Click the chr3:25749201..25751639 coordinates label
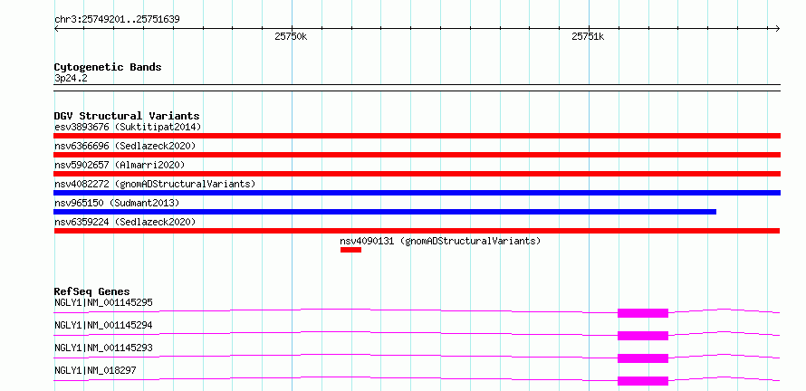The image size is (806, 391). [x=117, y=19]
